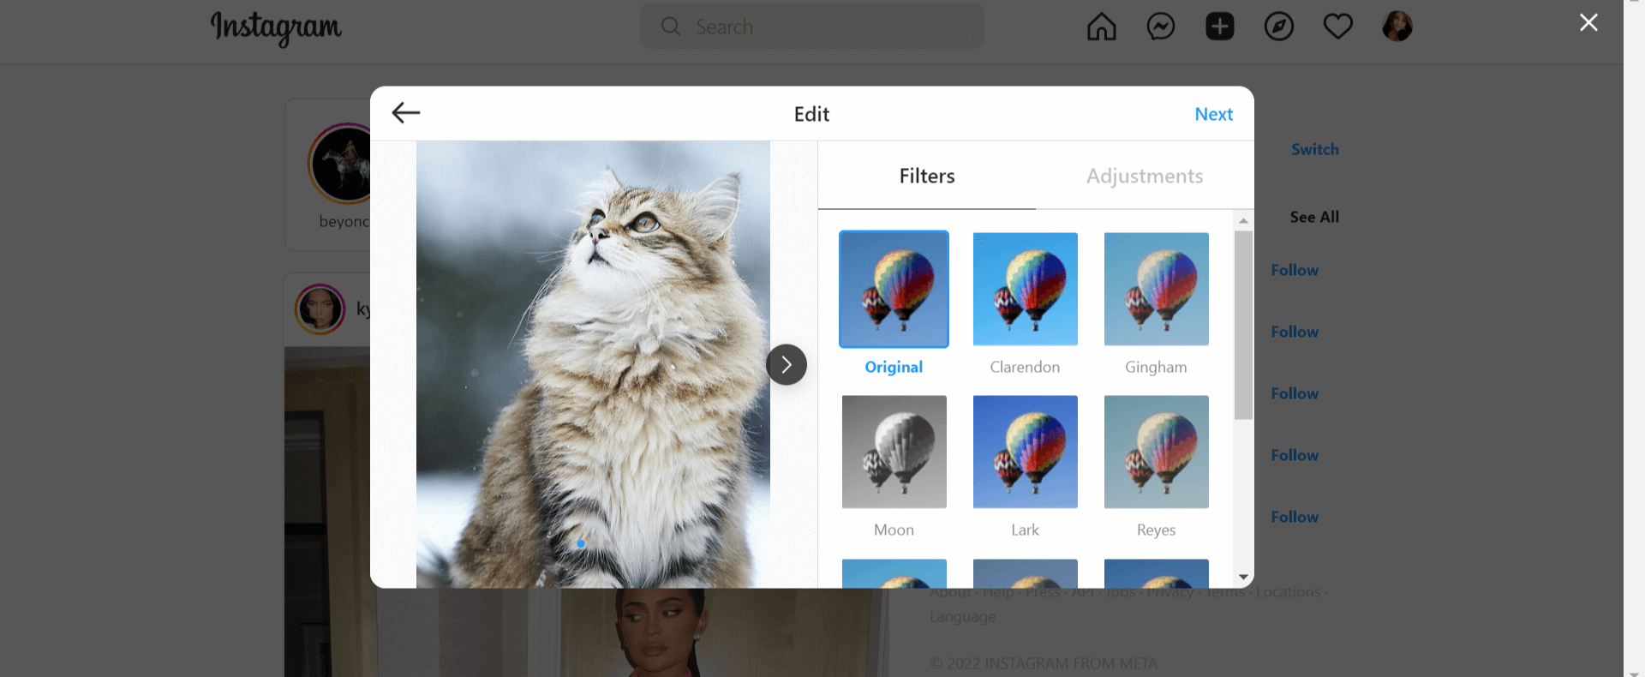Go back using the arrow in Edit dialog
The image size is (1645, 677).
coord(405,113)
